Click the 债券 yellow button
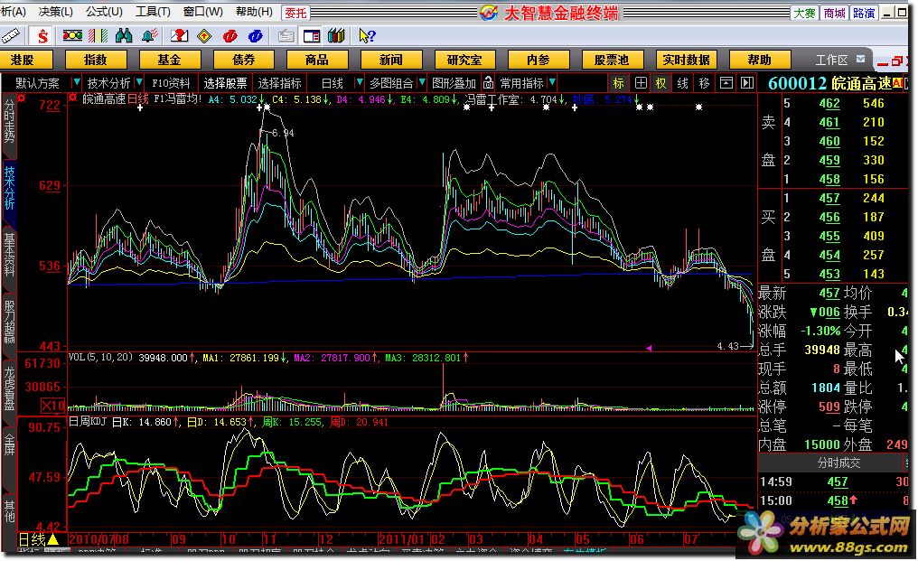Viewport: 918px width, 561px height. click(244, 60)
